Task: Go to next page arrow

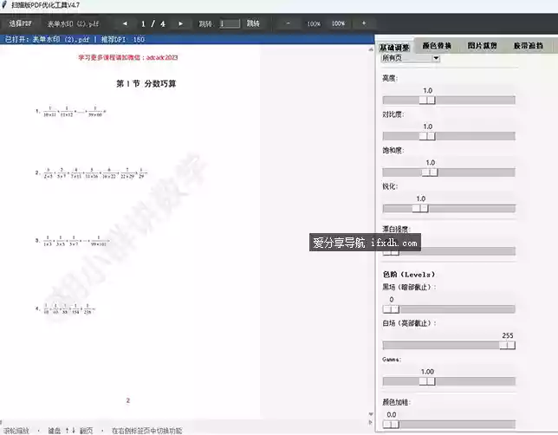Action: tap(181, 23)
